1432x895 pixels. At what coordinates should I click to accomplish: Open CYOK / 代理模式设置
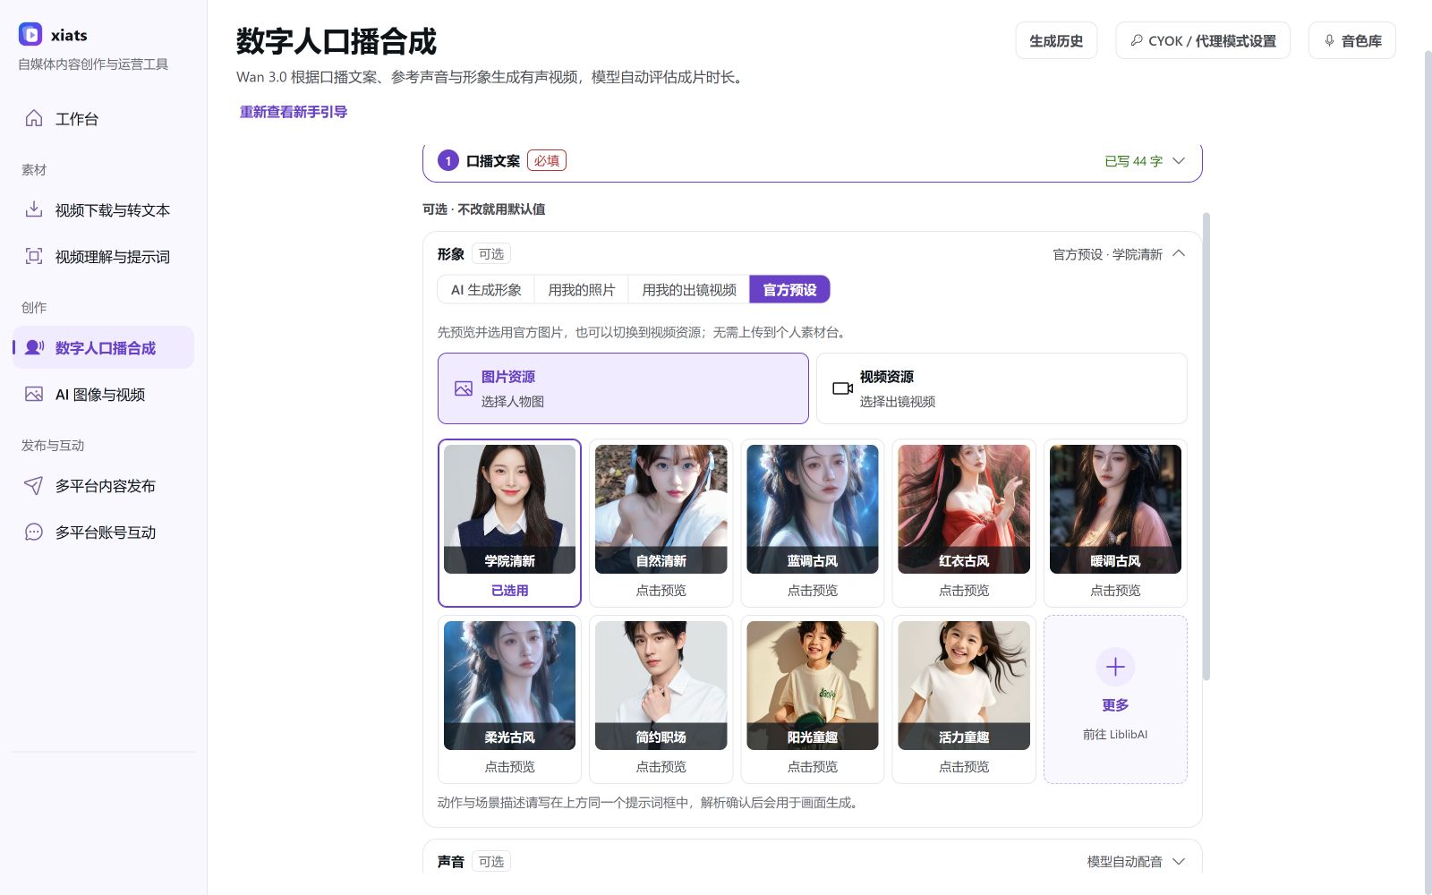[x=1203, y=40]
